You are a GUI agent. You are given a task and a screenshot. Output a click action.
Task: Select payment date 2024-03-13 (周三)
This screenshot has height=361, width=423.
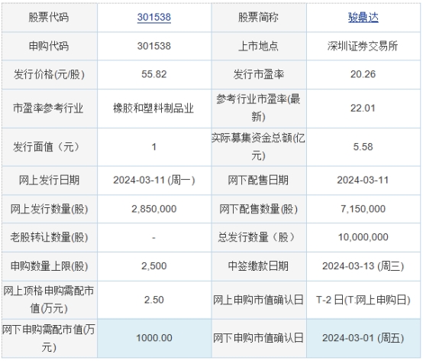pyautogui.click(x=363, y=266)
